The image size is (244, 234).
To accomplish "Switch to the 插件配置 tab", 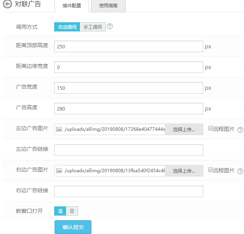I will [x=72, y=6].
